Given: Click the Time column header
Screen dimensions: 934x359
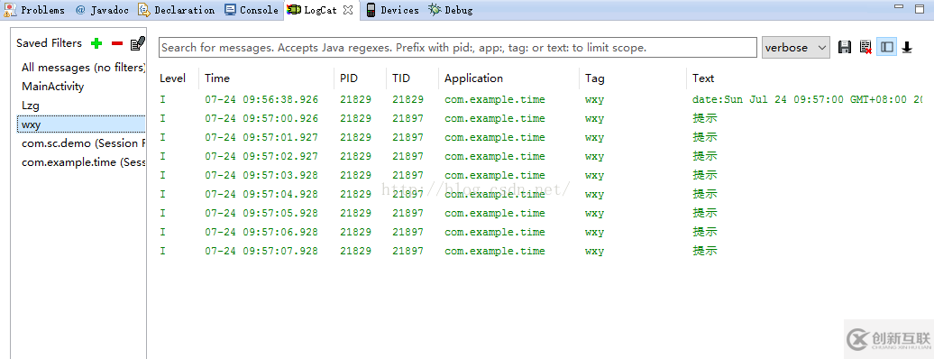Looking at the screenshot, I should pos(216,78).
